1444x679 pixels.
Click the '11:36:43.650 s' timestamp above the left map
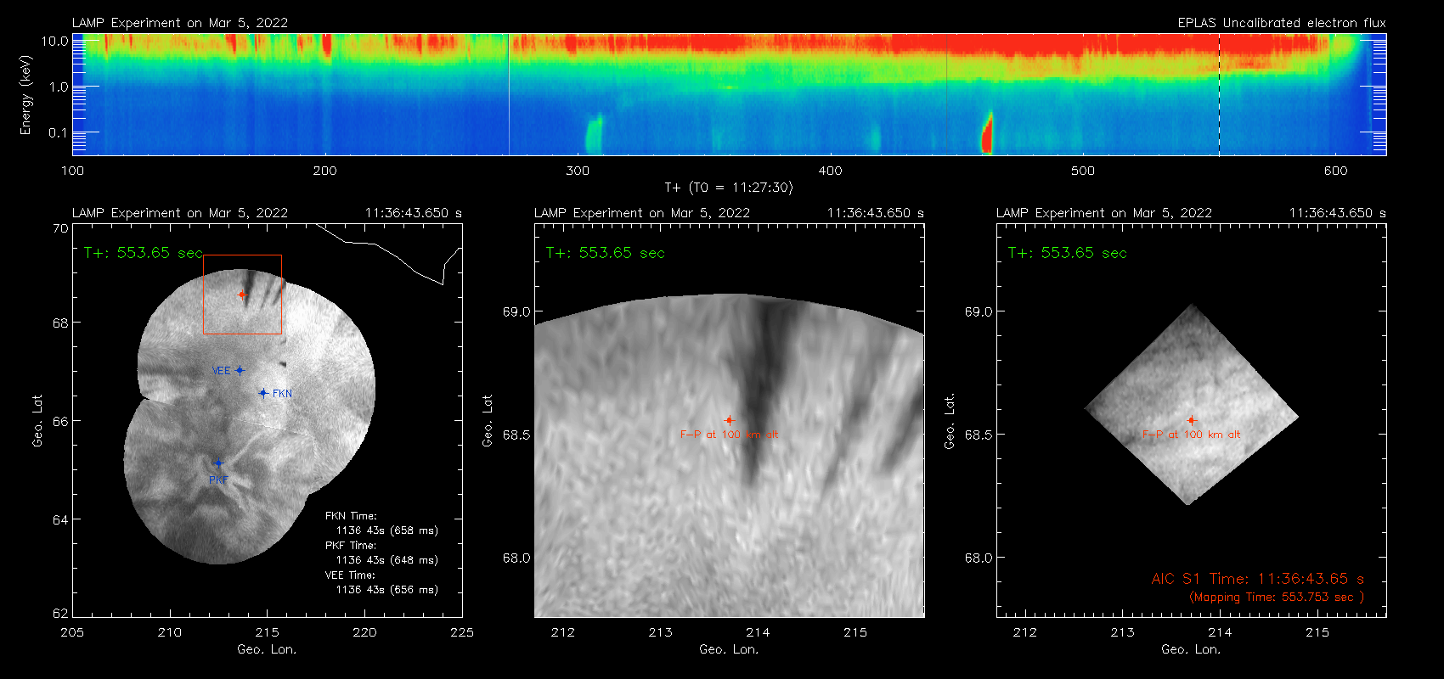click(414, 213)
